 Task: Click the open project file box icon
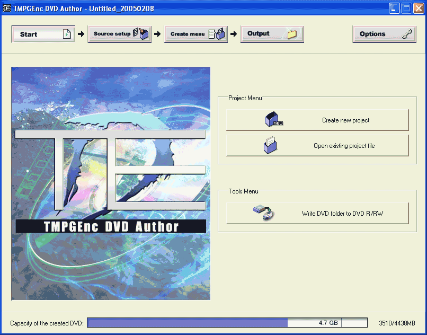(270, 145)
